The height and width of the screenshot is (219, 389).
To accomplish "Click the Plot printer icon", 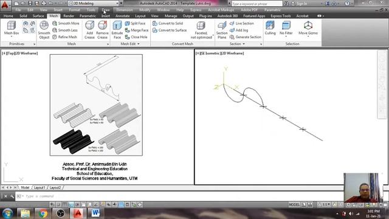I will click(44, 4).
